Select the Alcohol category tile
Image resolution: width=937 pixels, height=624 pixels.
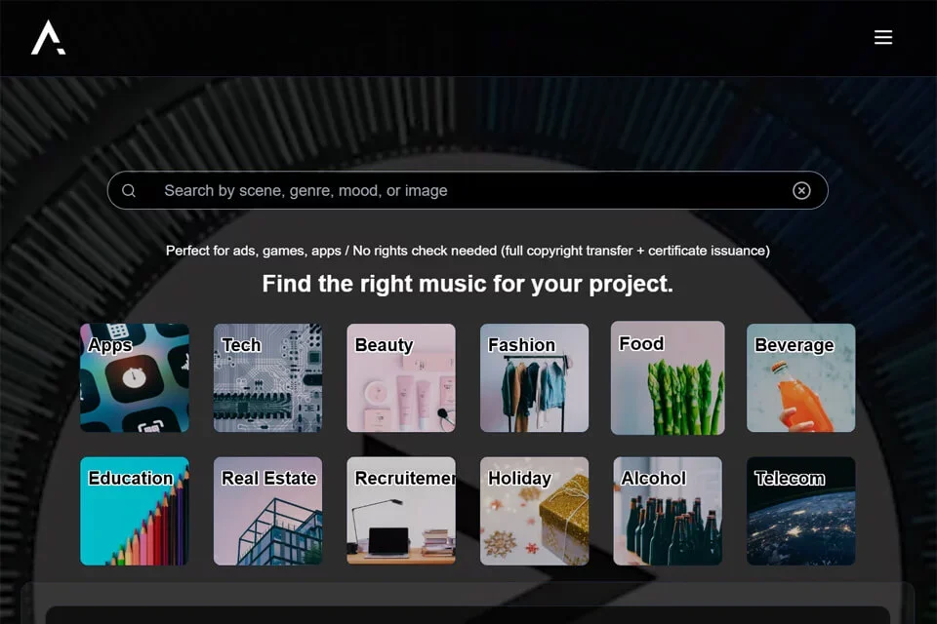[668, 511]
